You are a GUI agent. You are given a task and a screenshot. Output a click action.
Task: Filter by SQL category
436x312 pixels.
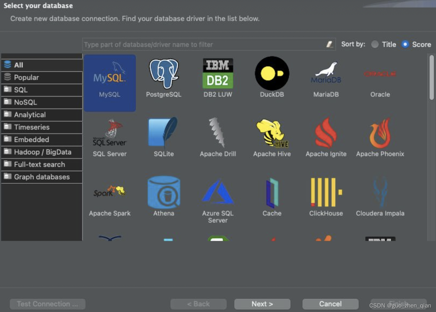(x=42, y=90)
